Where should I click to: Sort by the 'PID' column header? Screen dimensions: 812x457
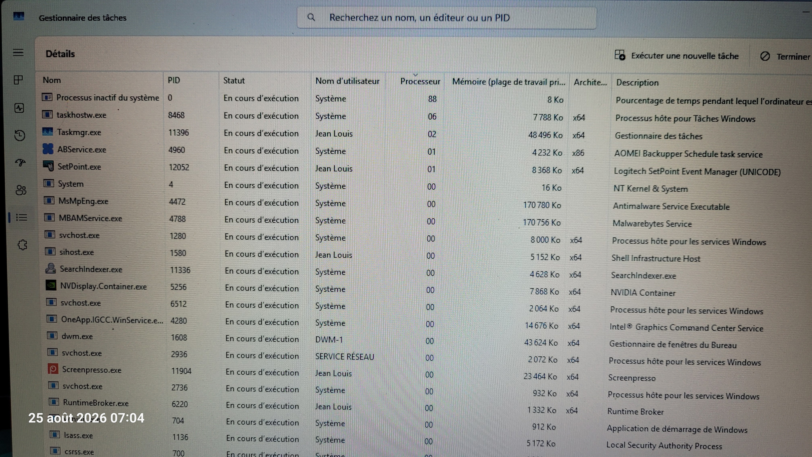174,80
